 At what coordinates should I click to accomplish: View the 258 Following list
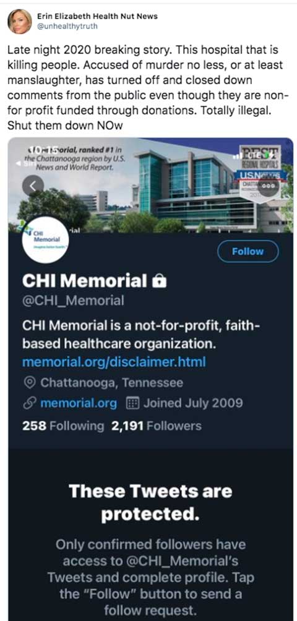63,426
